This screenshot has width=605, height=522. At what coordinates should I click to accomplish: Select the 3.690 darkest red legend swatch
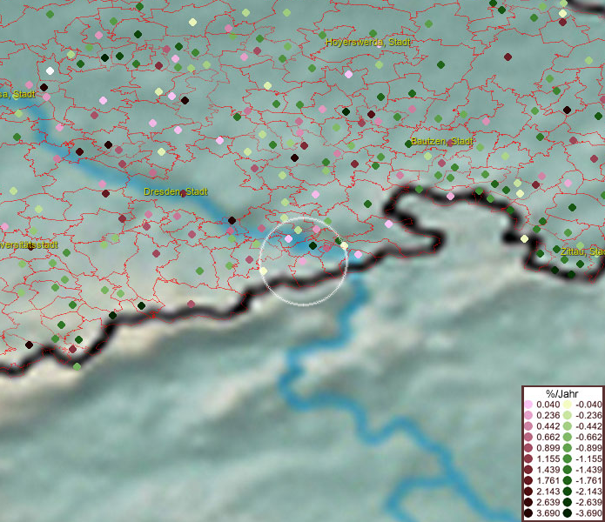coord(528,514)
